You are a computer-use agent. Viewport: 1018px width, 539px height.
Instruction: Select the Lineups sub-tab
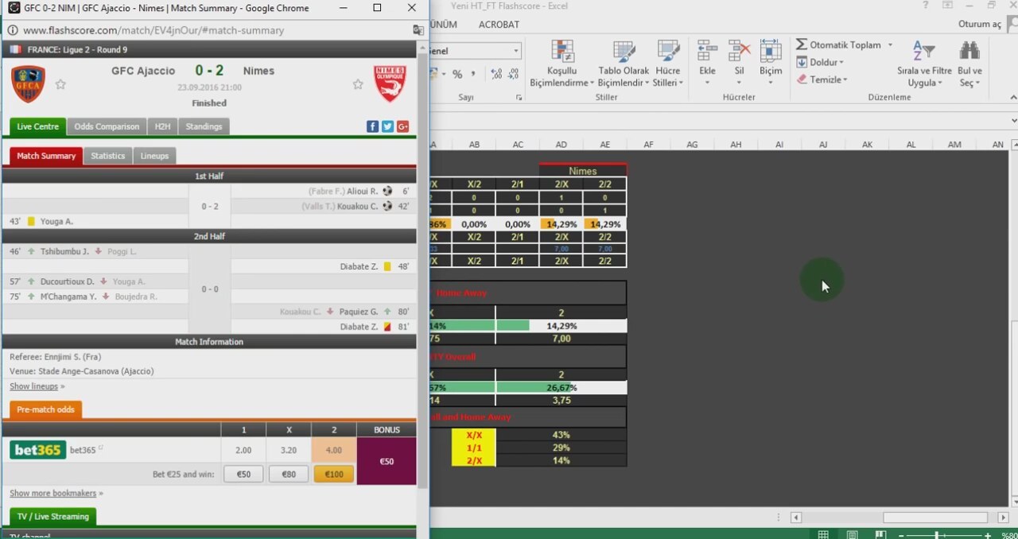point(154,156)
